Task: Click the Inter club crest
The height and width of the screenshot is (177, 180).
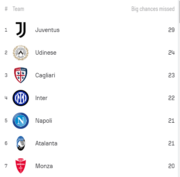Action: click(21, 98)
